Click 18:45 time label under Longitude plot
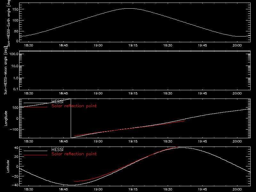The height and width of the screenshot is (192, 256). [63, 141]
